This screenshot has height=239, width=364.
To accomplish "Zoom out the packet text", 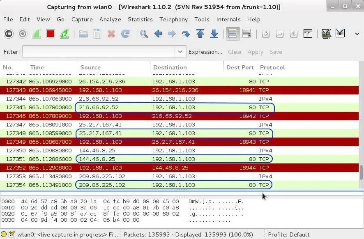I will pos(280,34).
